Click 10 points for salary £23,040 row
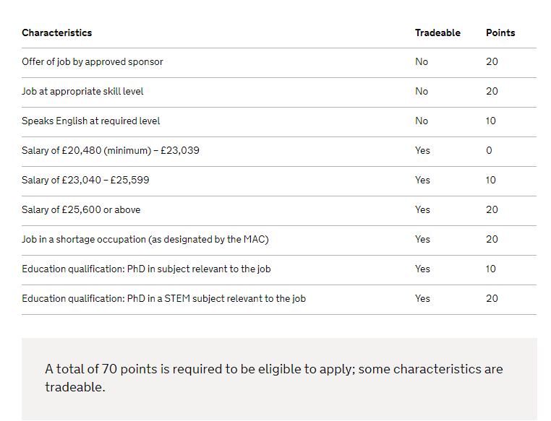The width and height of the screenshot is (551, 421). point(491,181)
